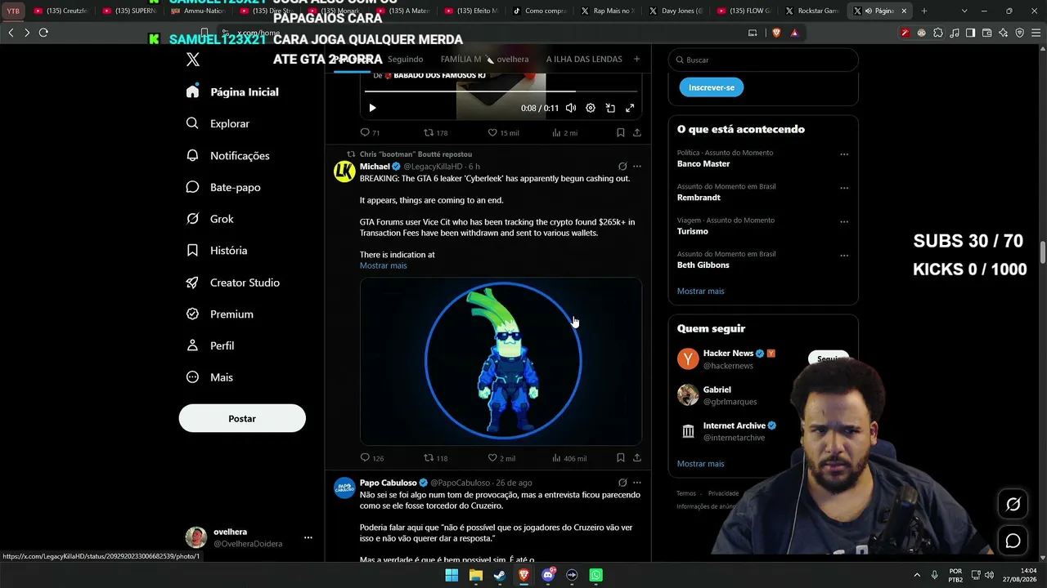1047x588 pixels.
Task: Open Mais menu in the sidebar
Action: pos(209,377)
